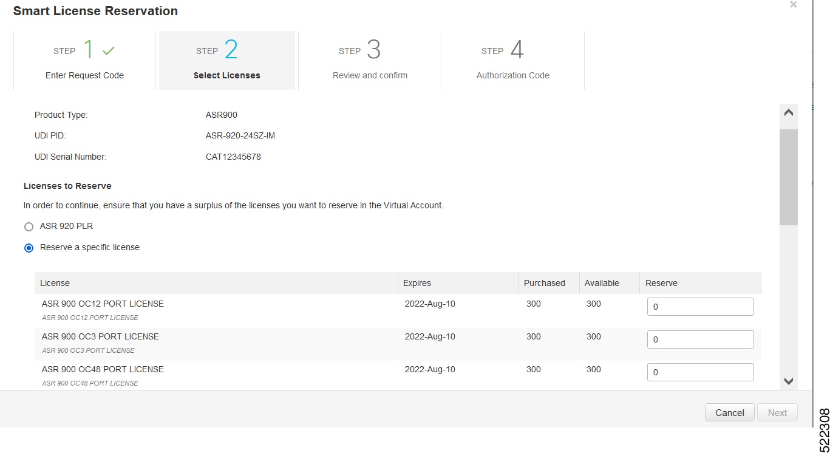830x453 pixels.
Task: Choose Reserve a specific license option
Action: [x=29, y=248]
